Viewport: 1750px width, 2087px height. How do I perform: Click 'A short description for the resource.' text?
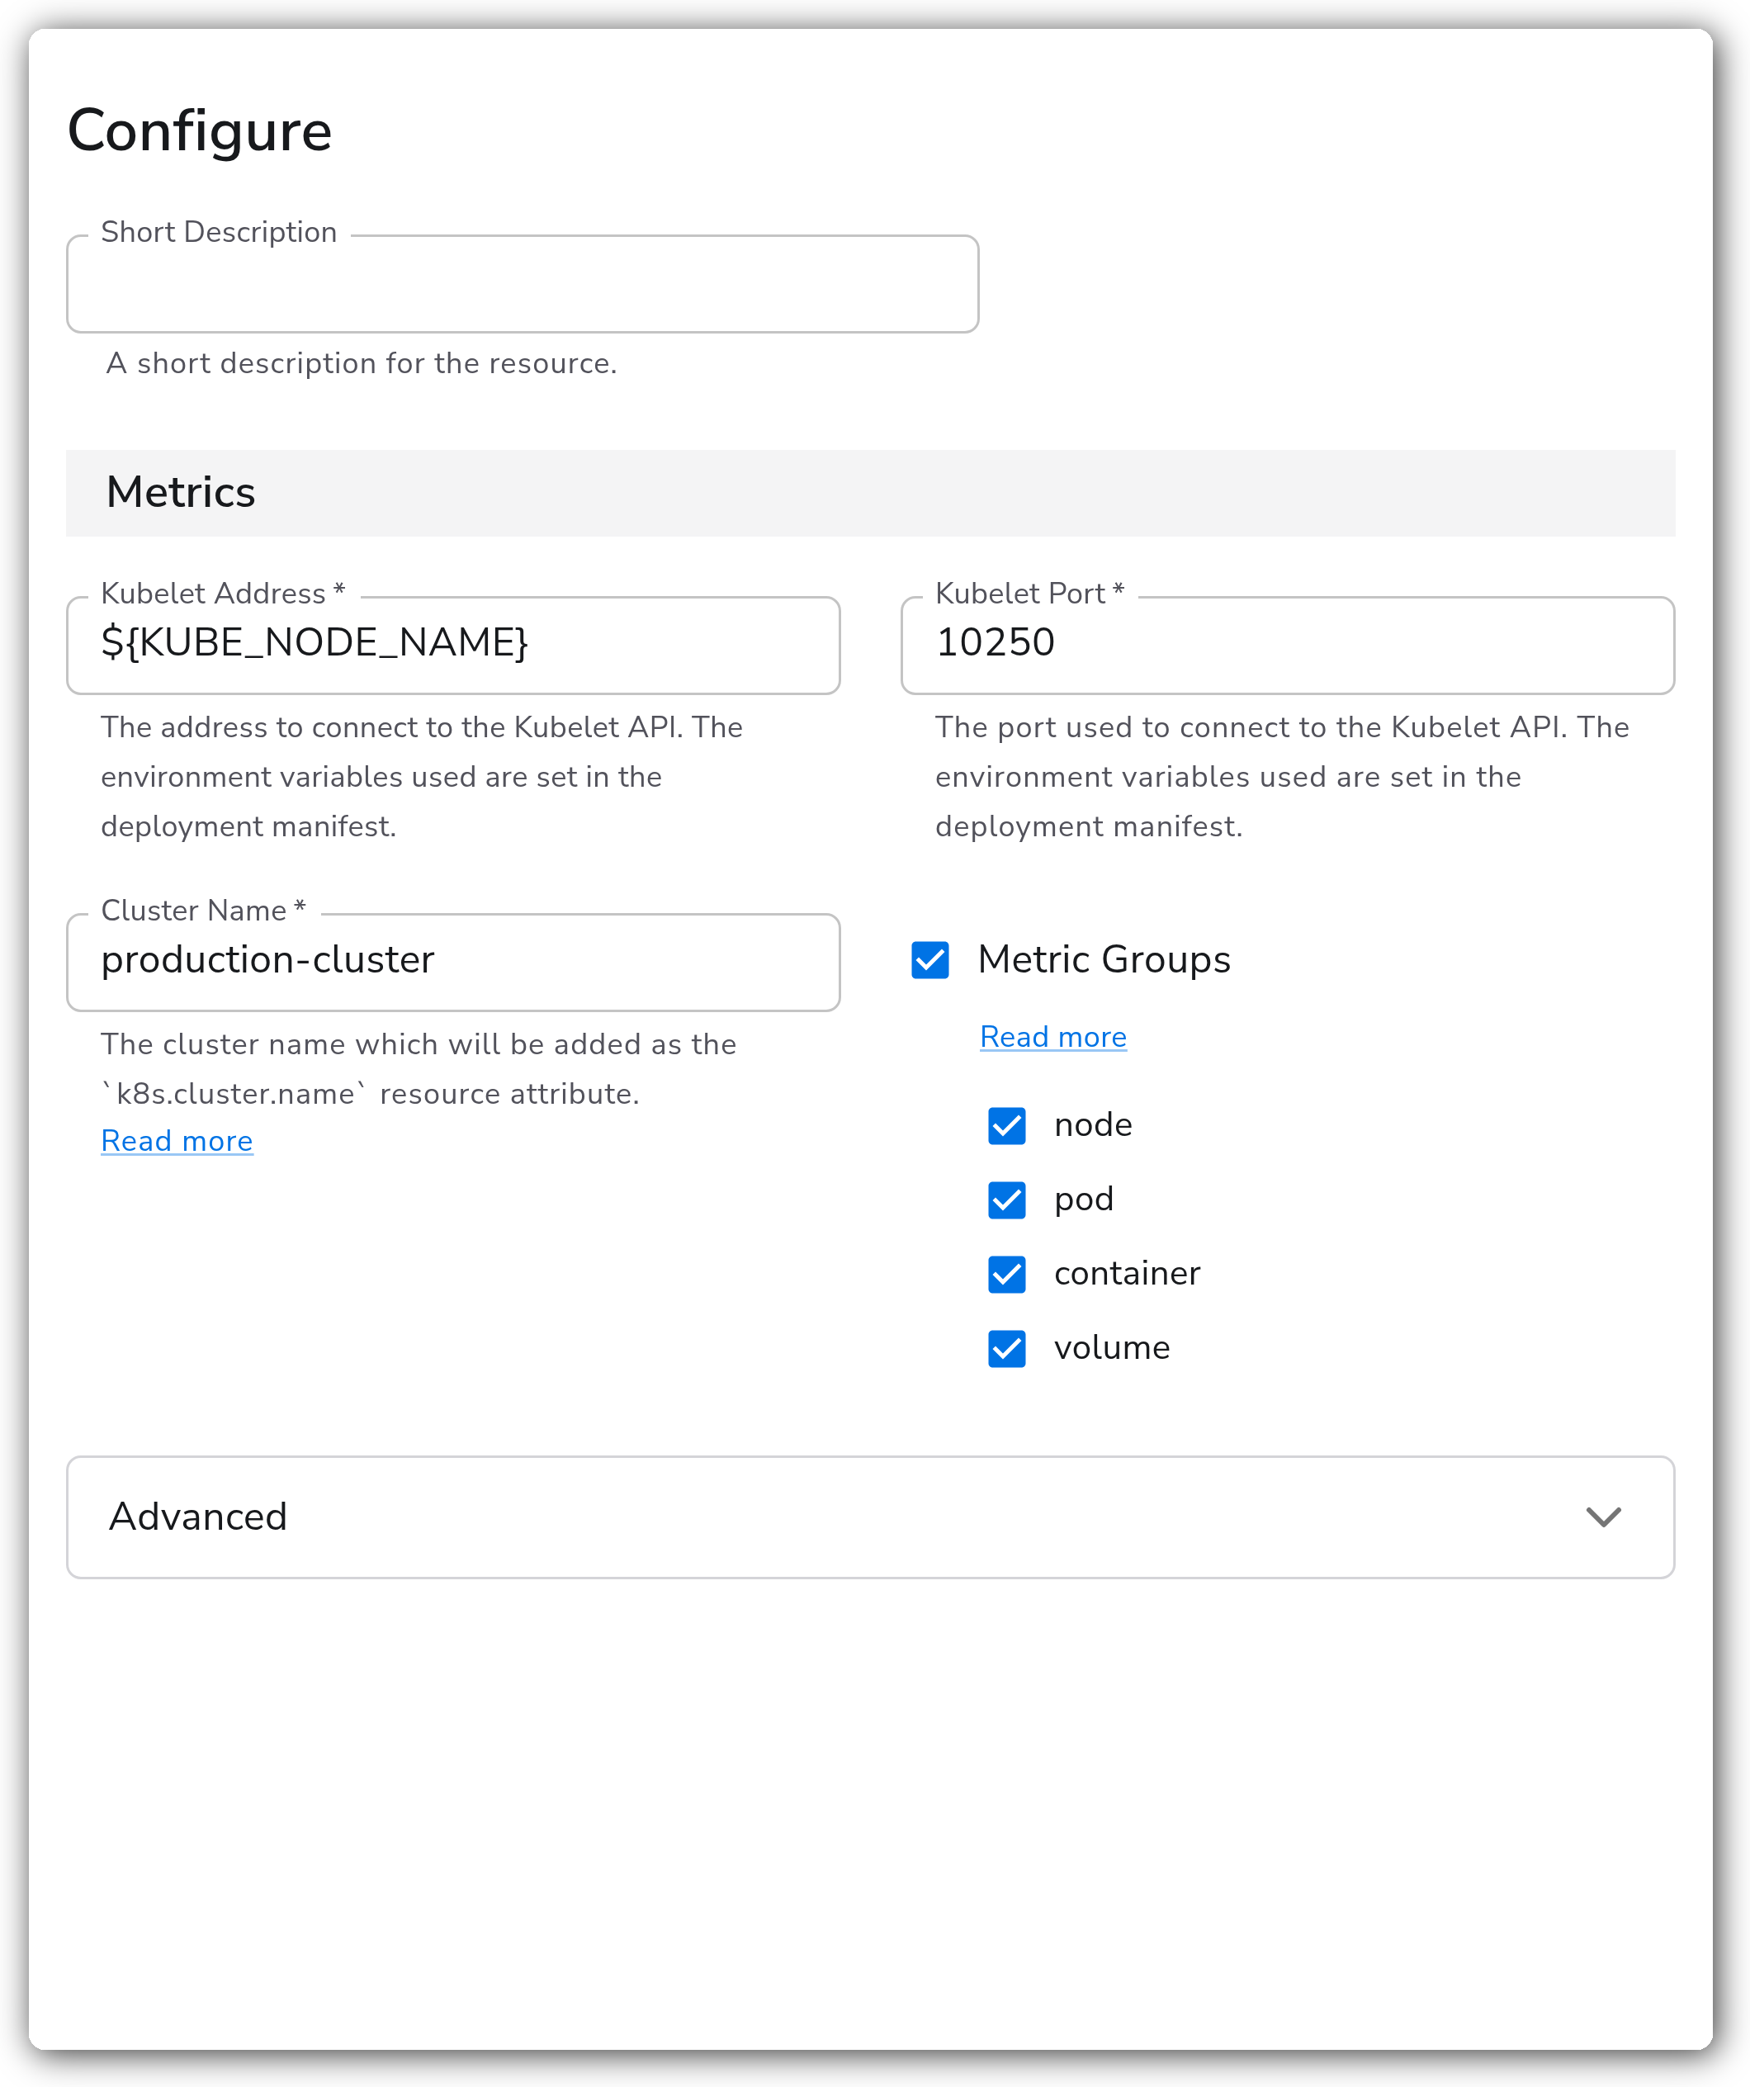362,364
